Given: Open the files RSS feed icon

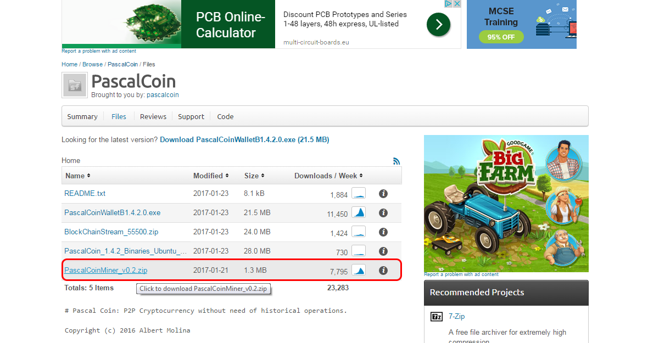Looking at the screenshot, I should tap(396, 161).
